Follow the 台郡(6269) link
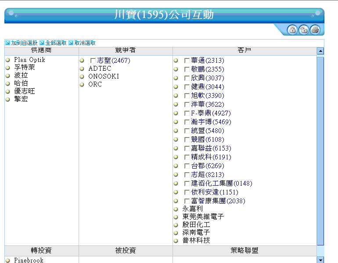338x263 pixels. pyautogui.click(x=208, y=166)
